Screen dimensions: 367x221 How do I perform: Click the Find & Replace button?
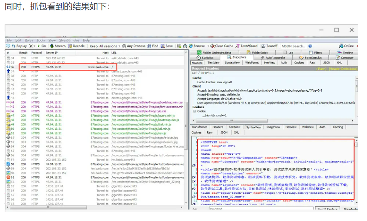click(328, 209)
